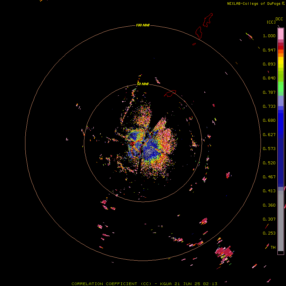Pick the green swatch near 0.840
The width and height of the screenshot is (286, 286).
(281, 76)
